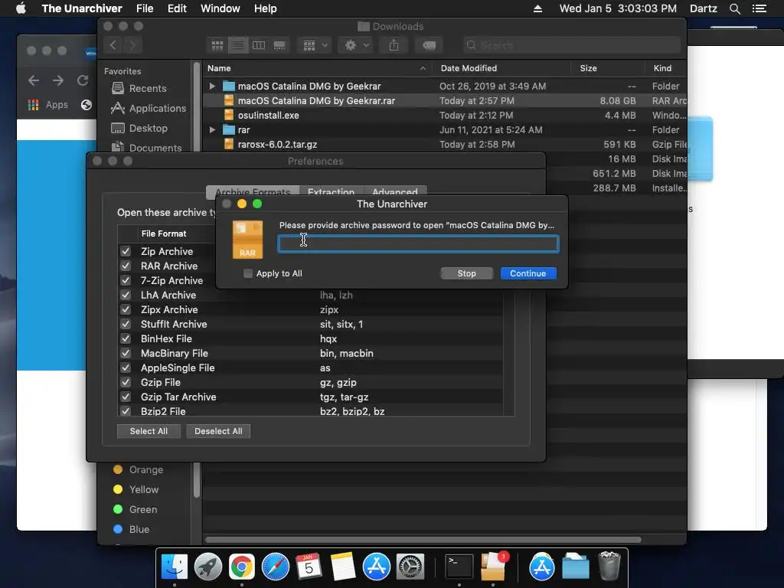784x588 pixels.
Task: Open the Trash in the Dock
Action: pos(609,567)
